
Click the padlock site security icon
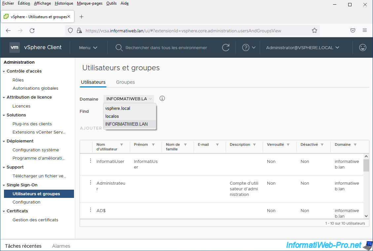79,31
